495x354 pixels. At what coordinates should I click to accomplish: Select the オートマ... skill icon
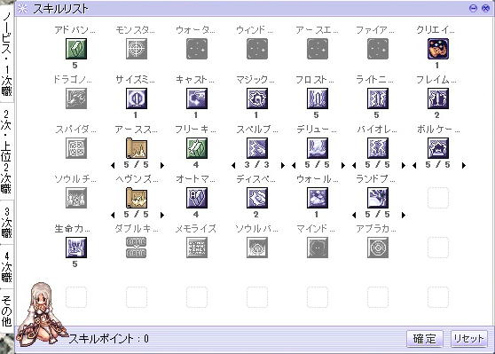click(x=197, y=198)
